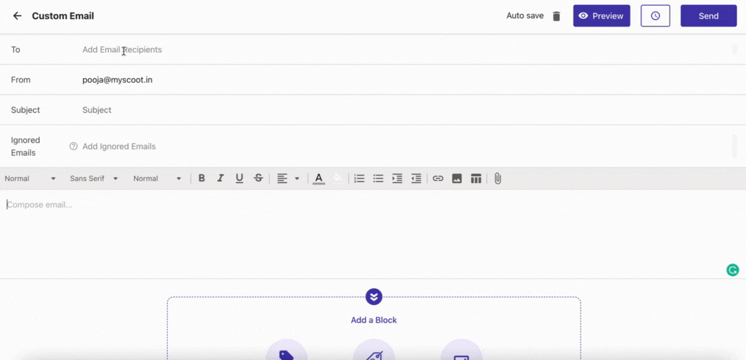
Task: Pick a text color
Action: (319, 178)
